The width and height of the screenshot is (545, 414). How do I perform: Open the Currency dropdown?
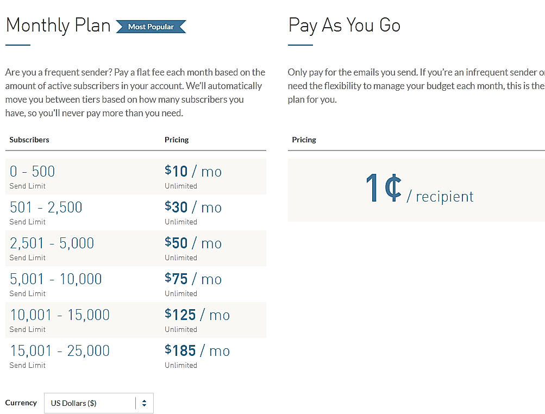point(98,403)
